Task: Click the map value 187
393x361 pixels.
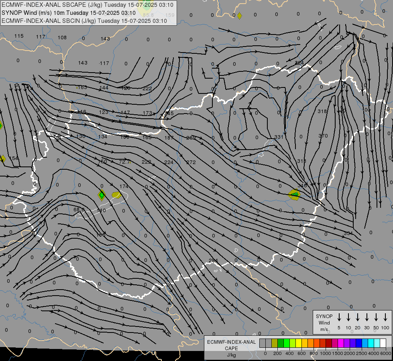Action: click(169, 138)
